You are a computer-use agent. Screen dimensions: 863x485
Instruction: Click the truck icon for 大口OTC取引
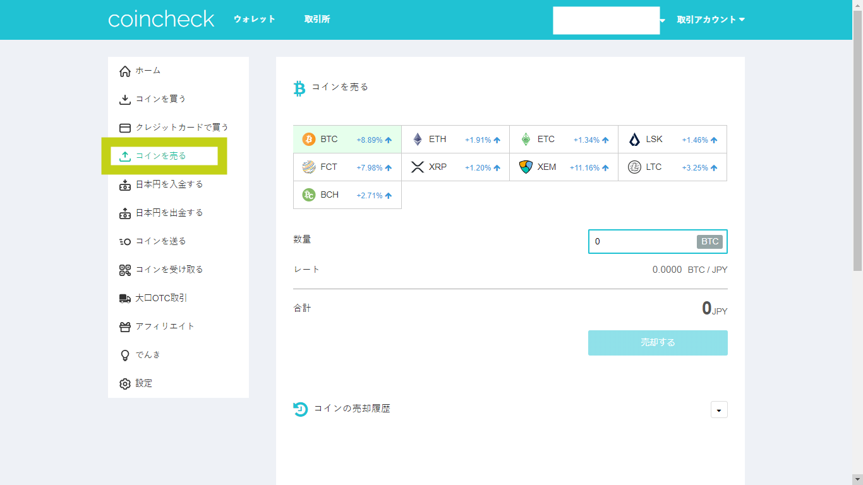coord(125,298)
